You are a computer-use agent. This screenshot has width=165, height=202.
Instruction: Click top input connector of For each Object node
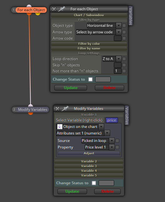(29, 6)
